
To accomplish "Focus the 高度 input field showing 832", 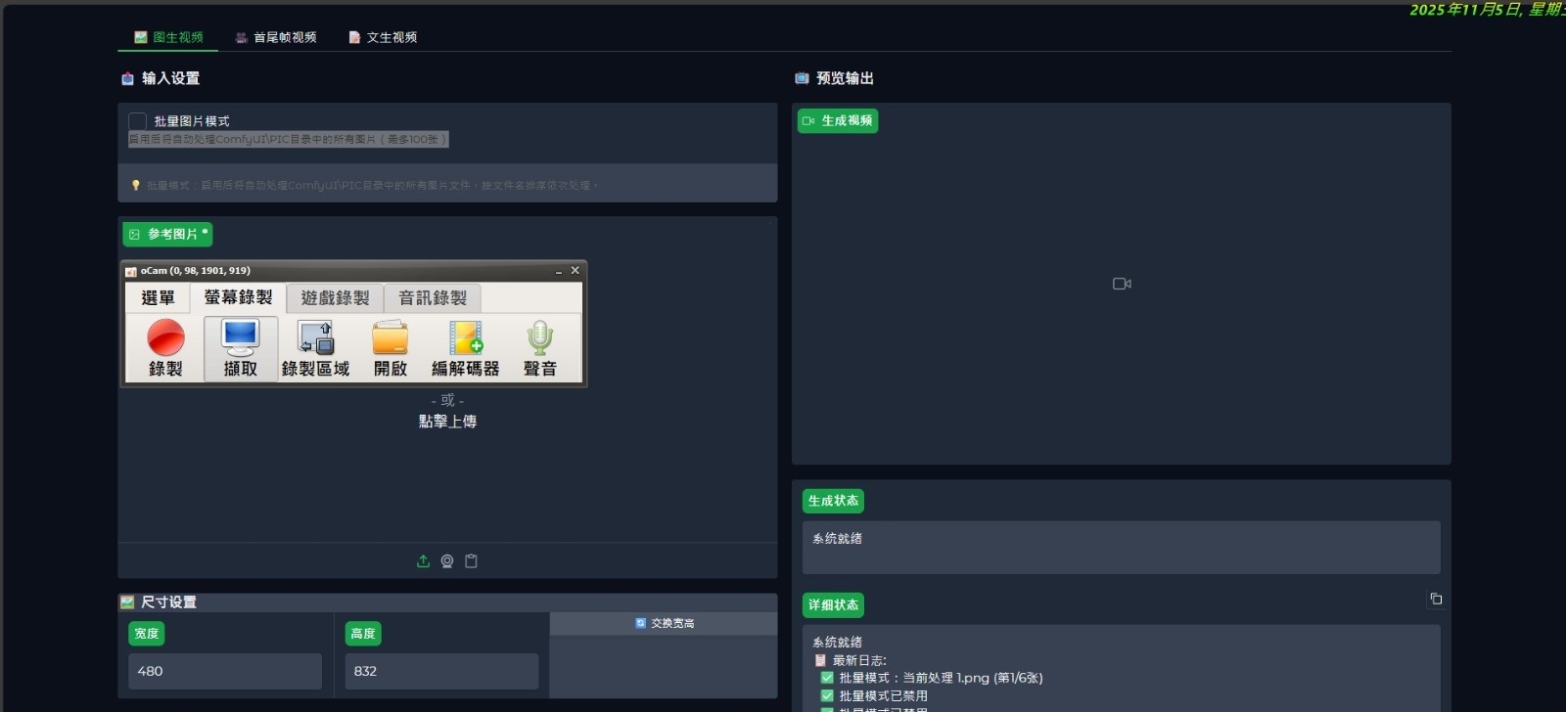I will [x=441, y=671].
